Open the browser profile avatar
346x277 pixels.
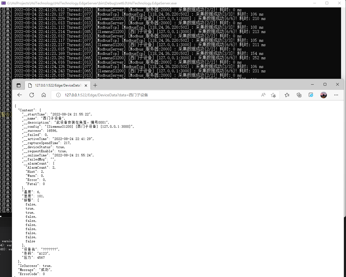pos(324,95)
